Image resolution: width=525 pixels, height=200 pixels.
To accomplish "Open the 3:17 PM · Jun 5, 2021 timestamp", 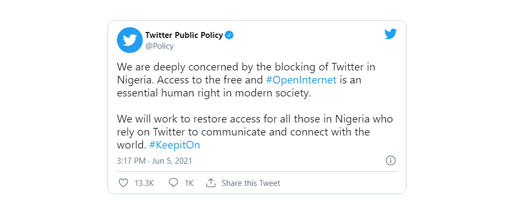I will (x=154, y=161).
